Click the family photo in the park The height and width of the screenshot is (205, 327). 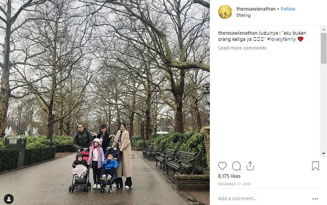click(105, 102)
